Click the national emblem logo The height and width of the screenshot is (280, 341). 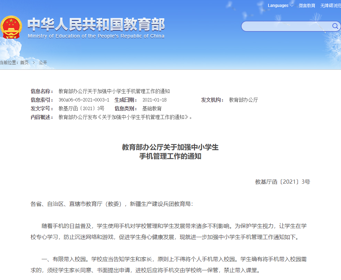click(11, 27)
